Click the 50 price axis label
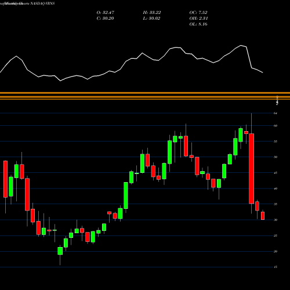 point(275,157)
